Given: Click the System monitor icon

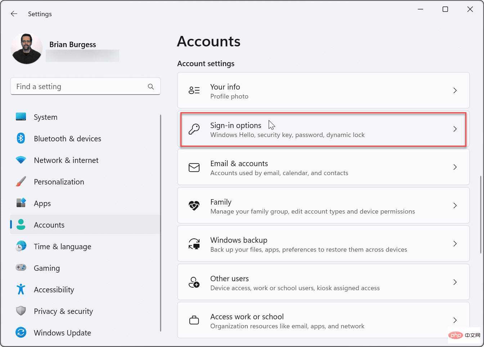Looking at the screenshot, I should coord(21,117).
